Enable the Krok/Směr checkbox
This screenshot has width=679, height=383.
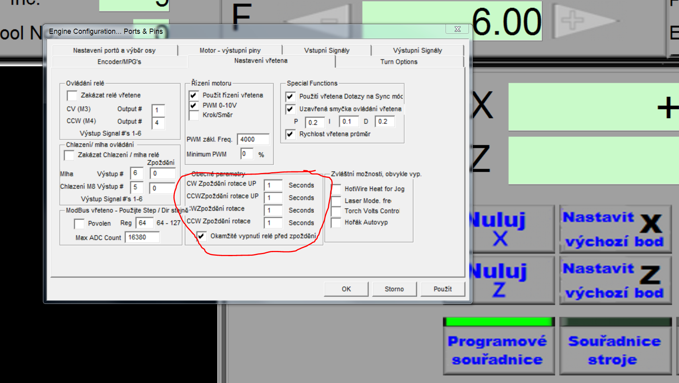pyautogui.click(x=194, y=115)
